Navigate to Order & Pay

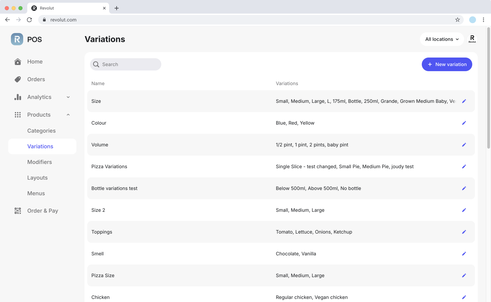click(43, 211)
